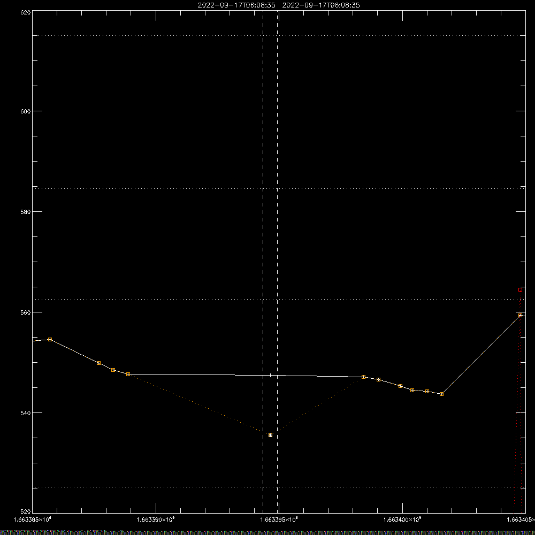The width and height of the screenshot is (535, 535).
Task: Click the y-axis label 560
Action: pos(26,312)
